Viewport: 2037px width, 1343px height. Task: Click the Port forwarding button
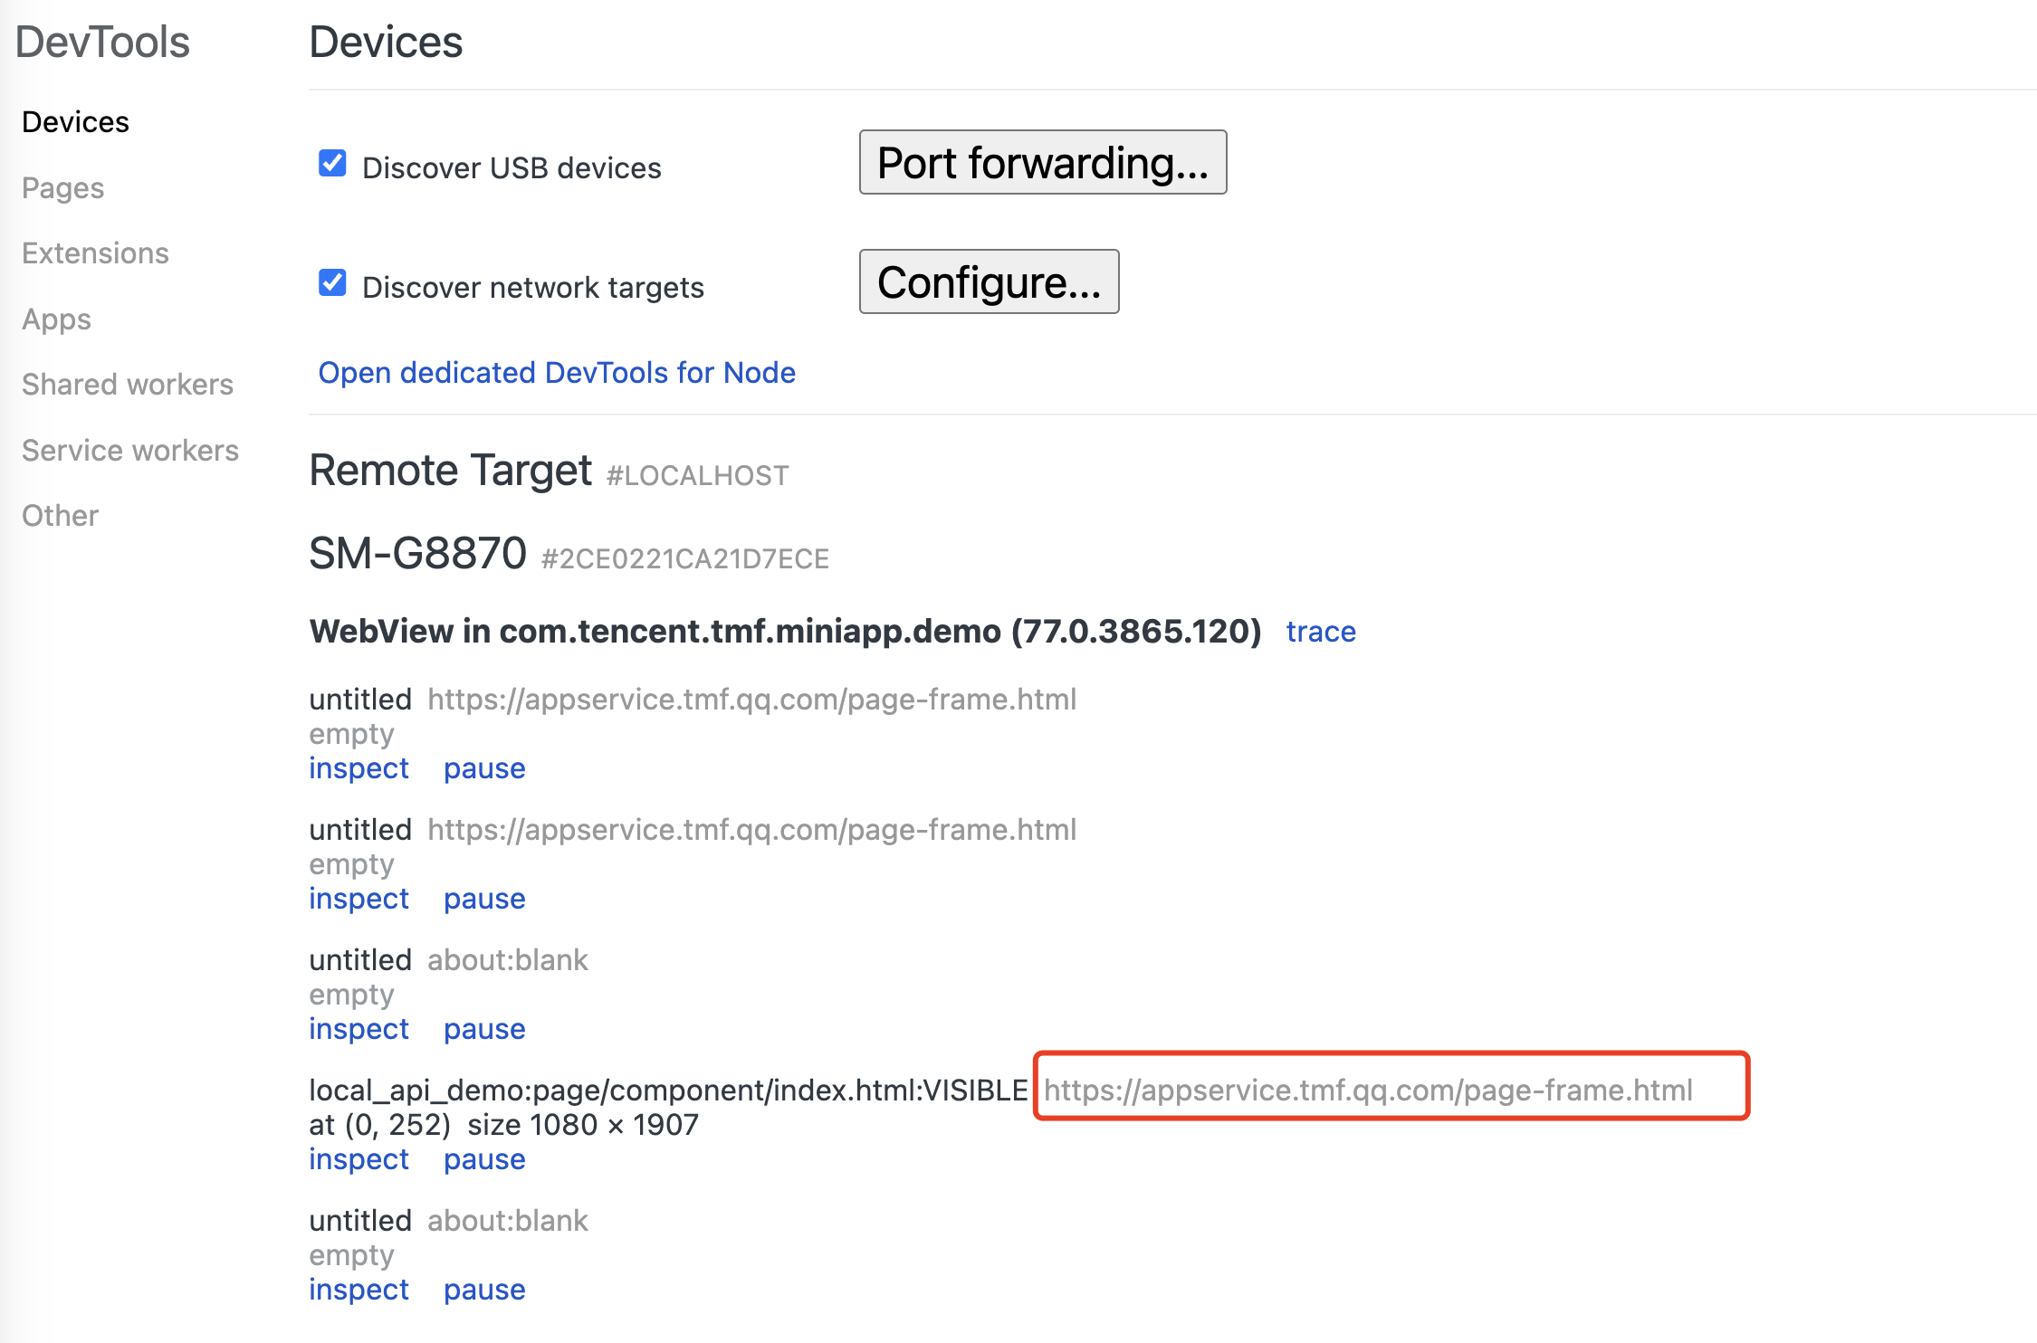(1042, 163)
